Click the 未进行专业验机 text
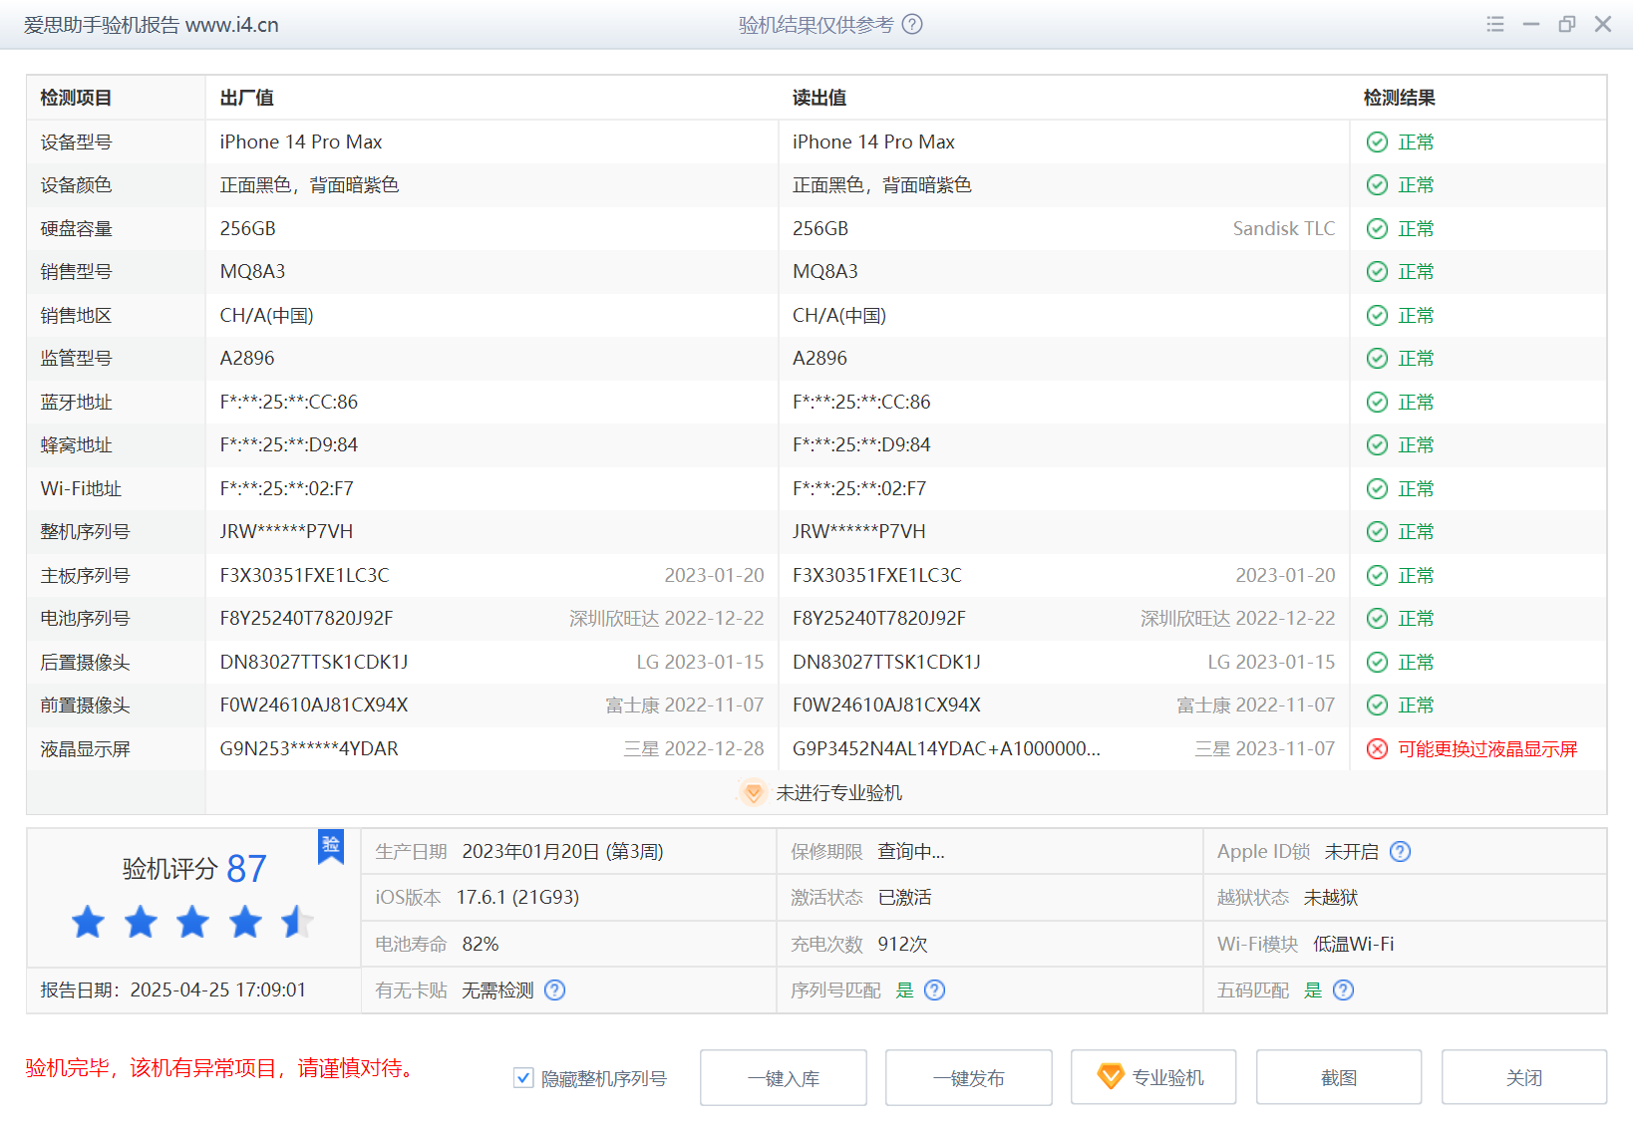 coord(839,792)
